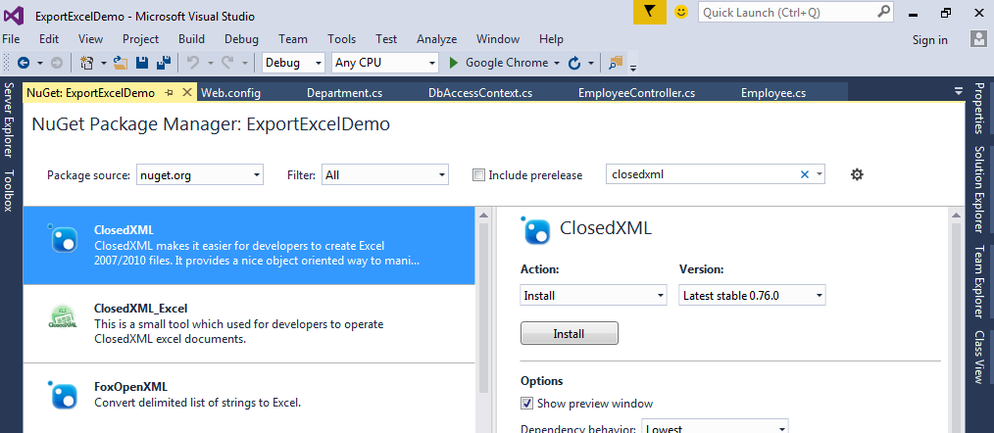Open the File menu
Image resolution: width=994 pixels, height=433 pixels.
tap(11, 39)
